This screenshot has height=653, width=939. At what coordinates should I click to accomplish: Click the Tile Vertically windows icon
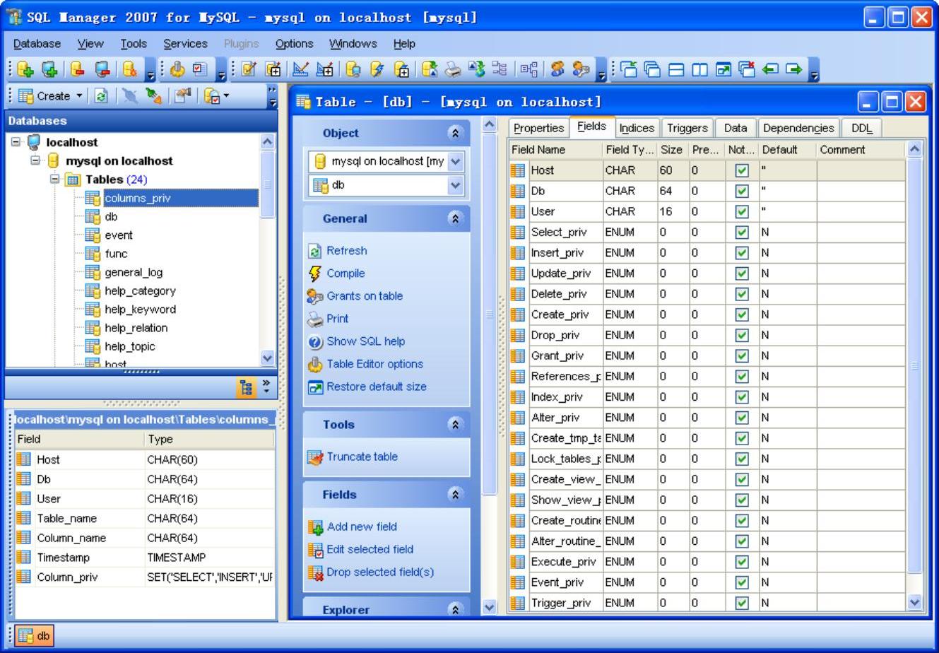tap(699, 69)
